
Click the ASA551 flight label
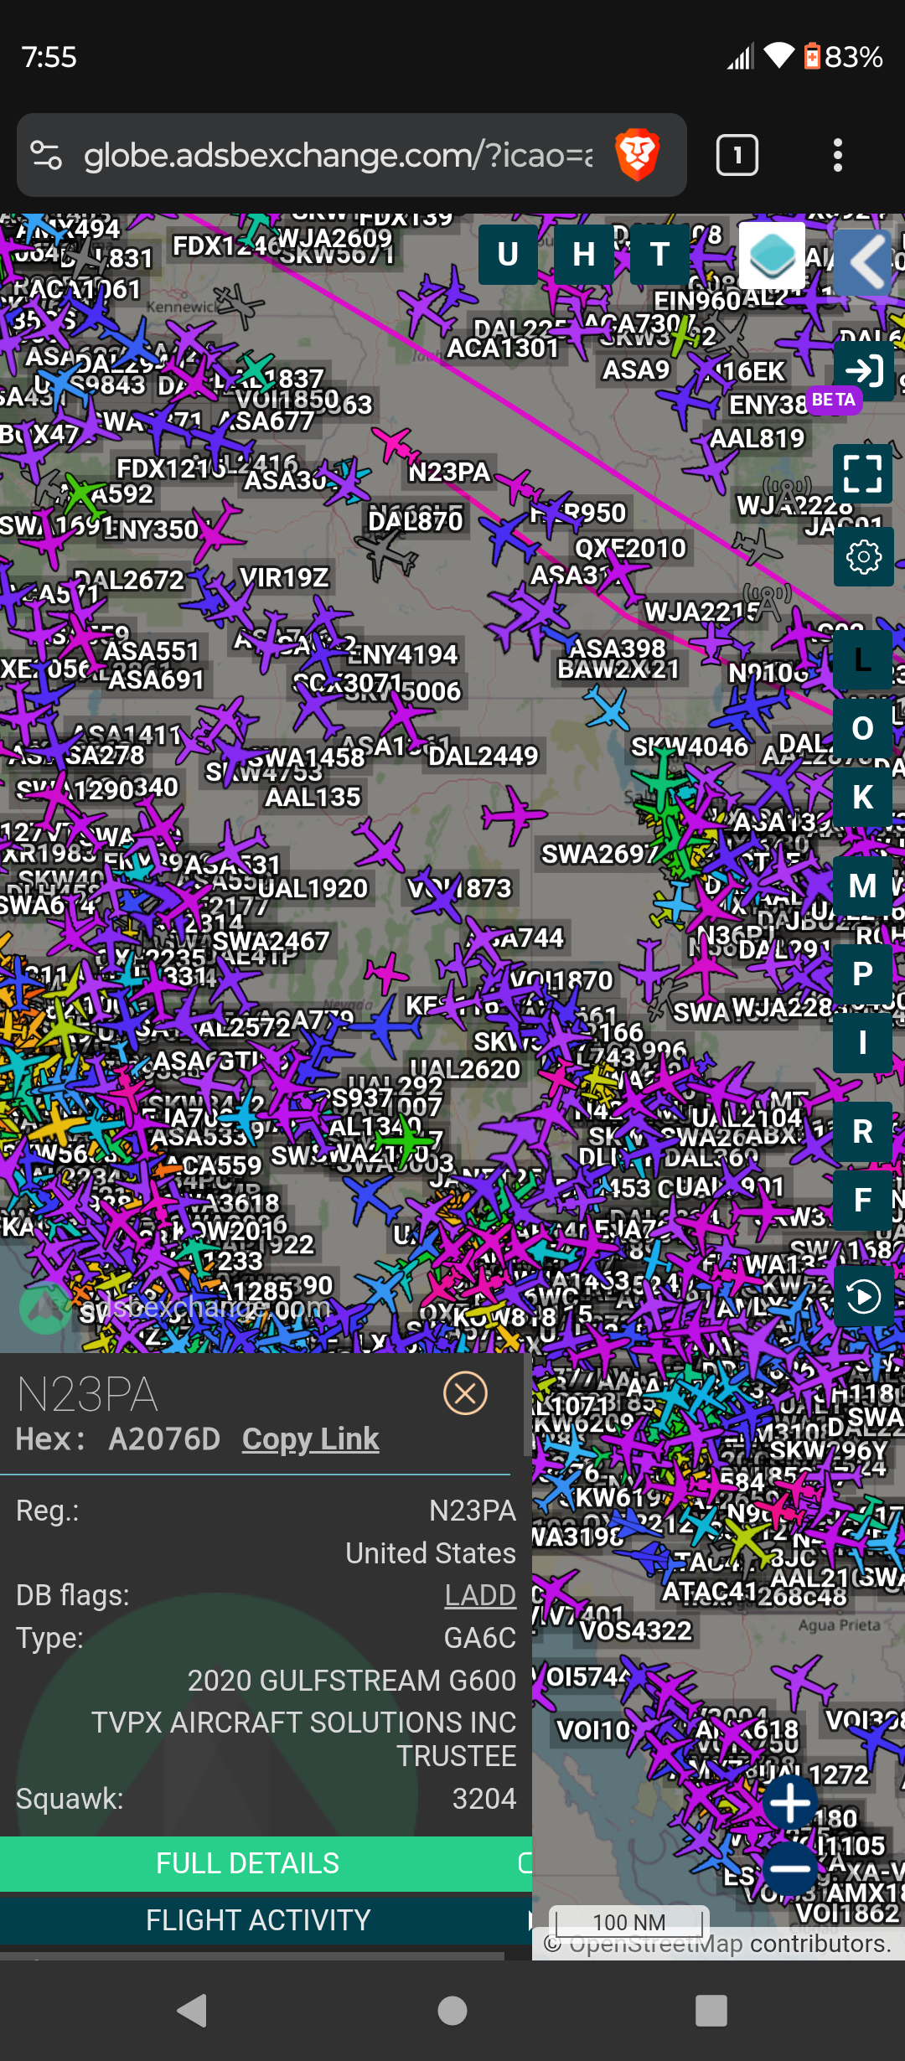tap(151, 651)
